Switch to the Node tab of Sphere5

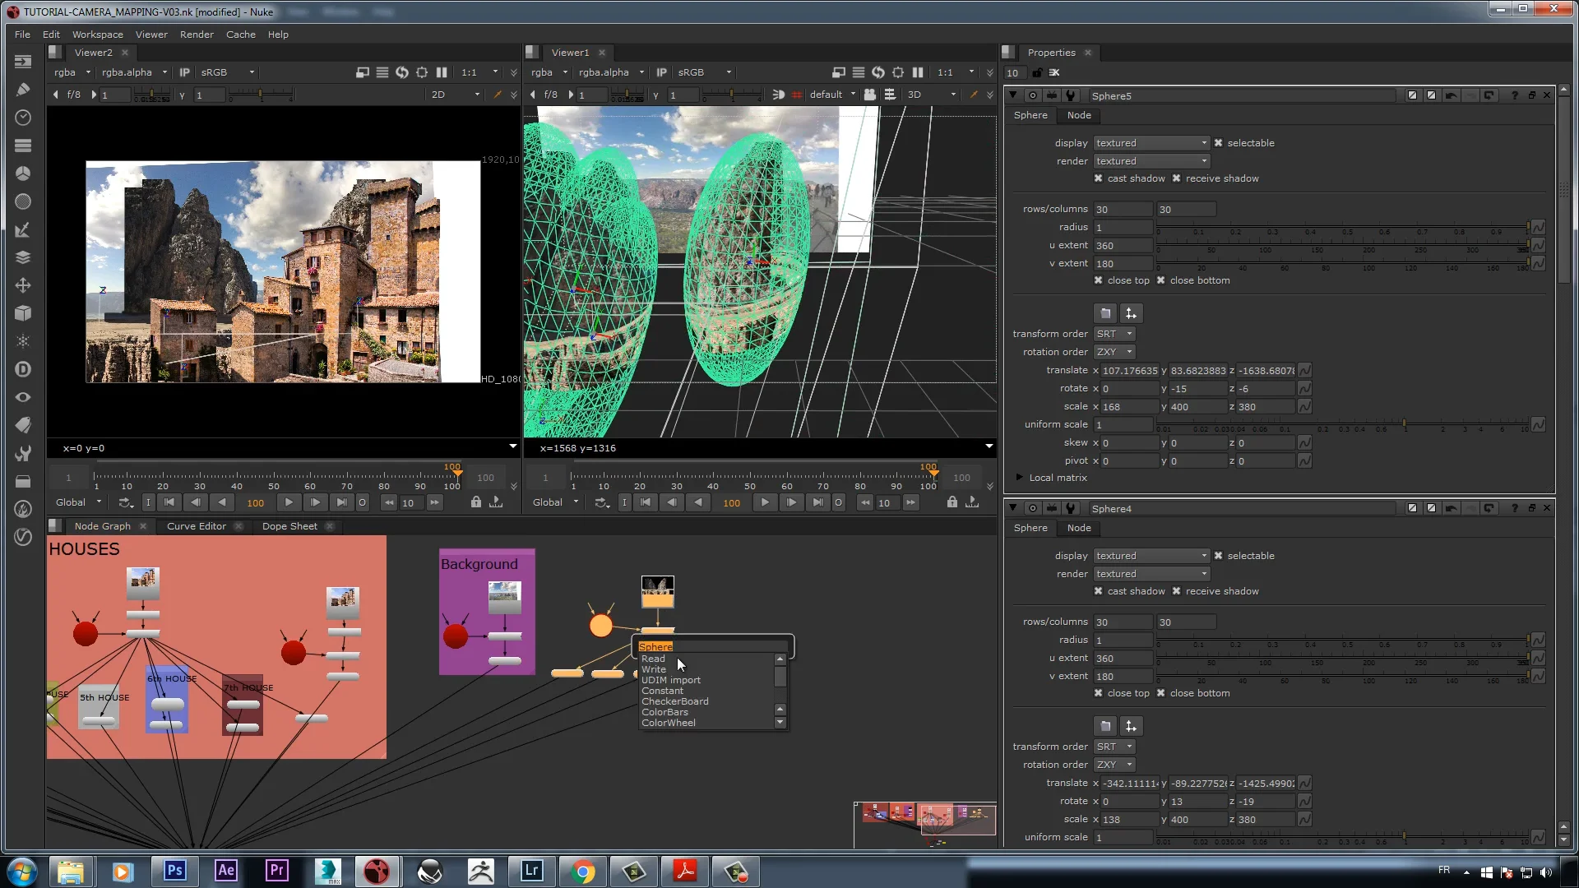coord(1078,115)
